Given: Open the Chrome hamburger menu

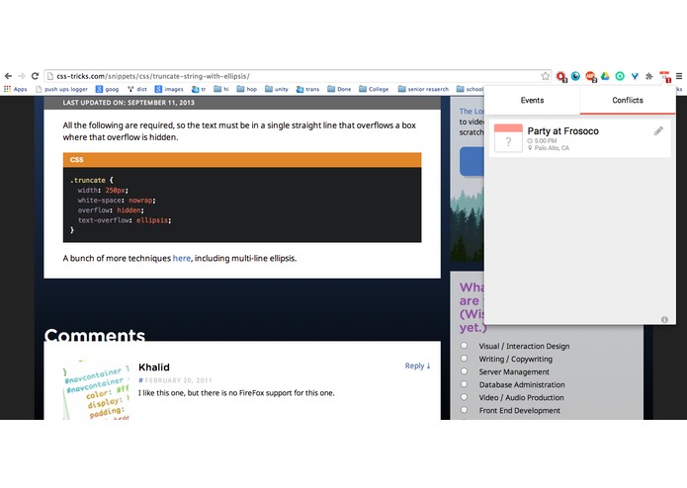Looking at the screenshot, I should (679, 76).
